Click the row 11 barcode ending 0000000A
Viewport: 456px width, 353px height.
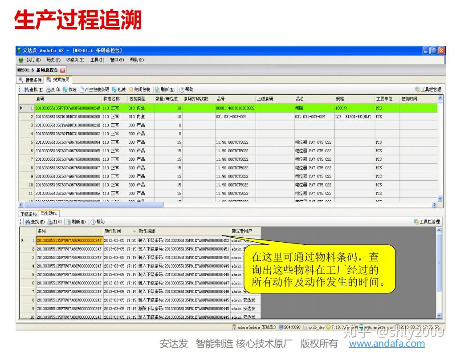click(x=68, y=193)
